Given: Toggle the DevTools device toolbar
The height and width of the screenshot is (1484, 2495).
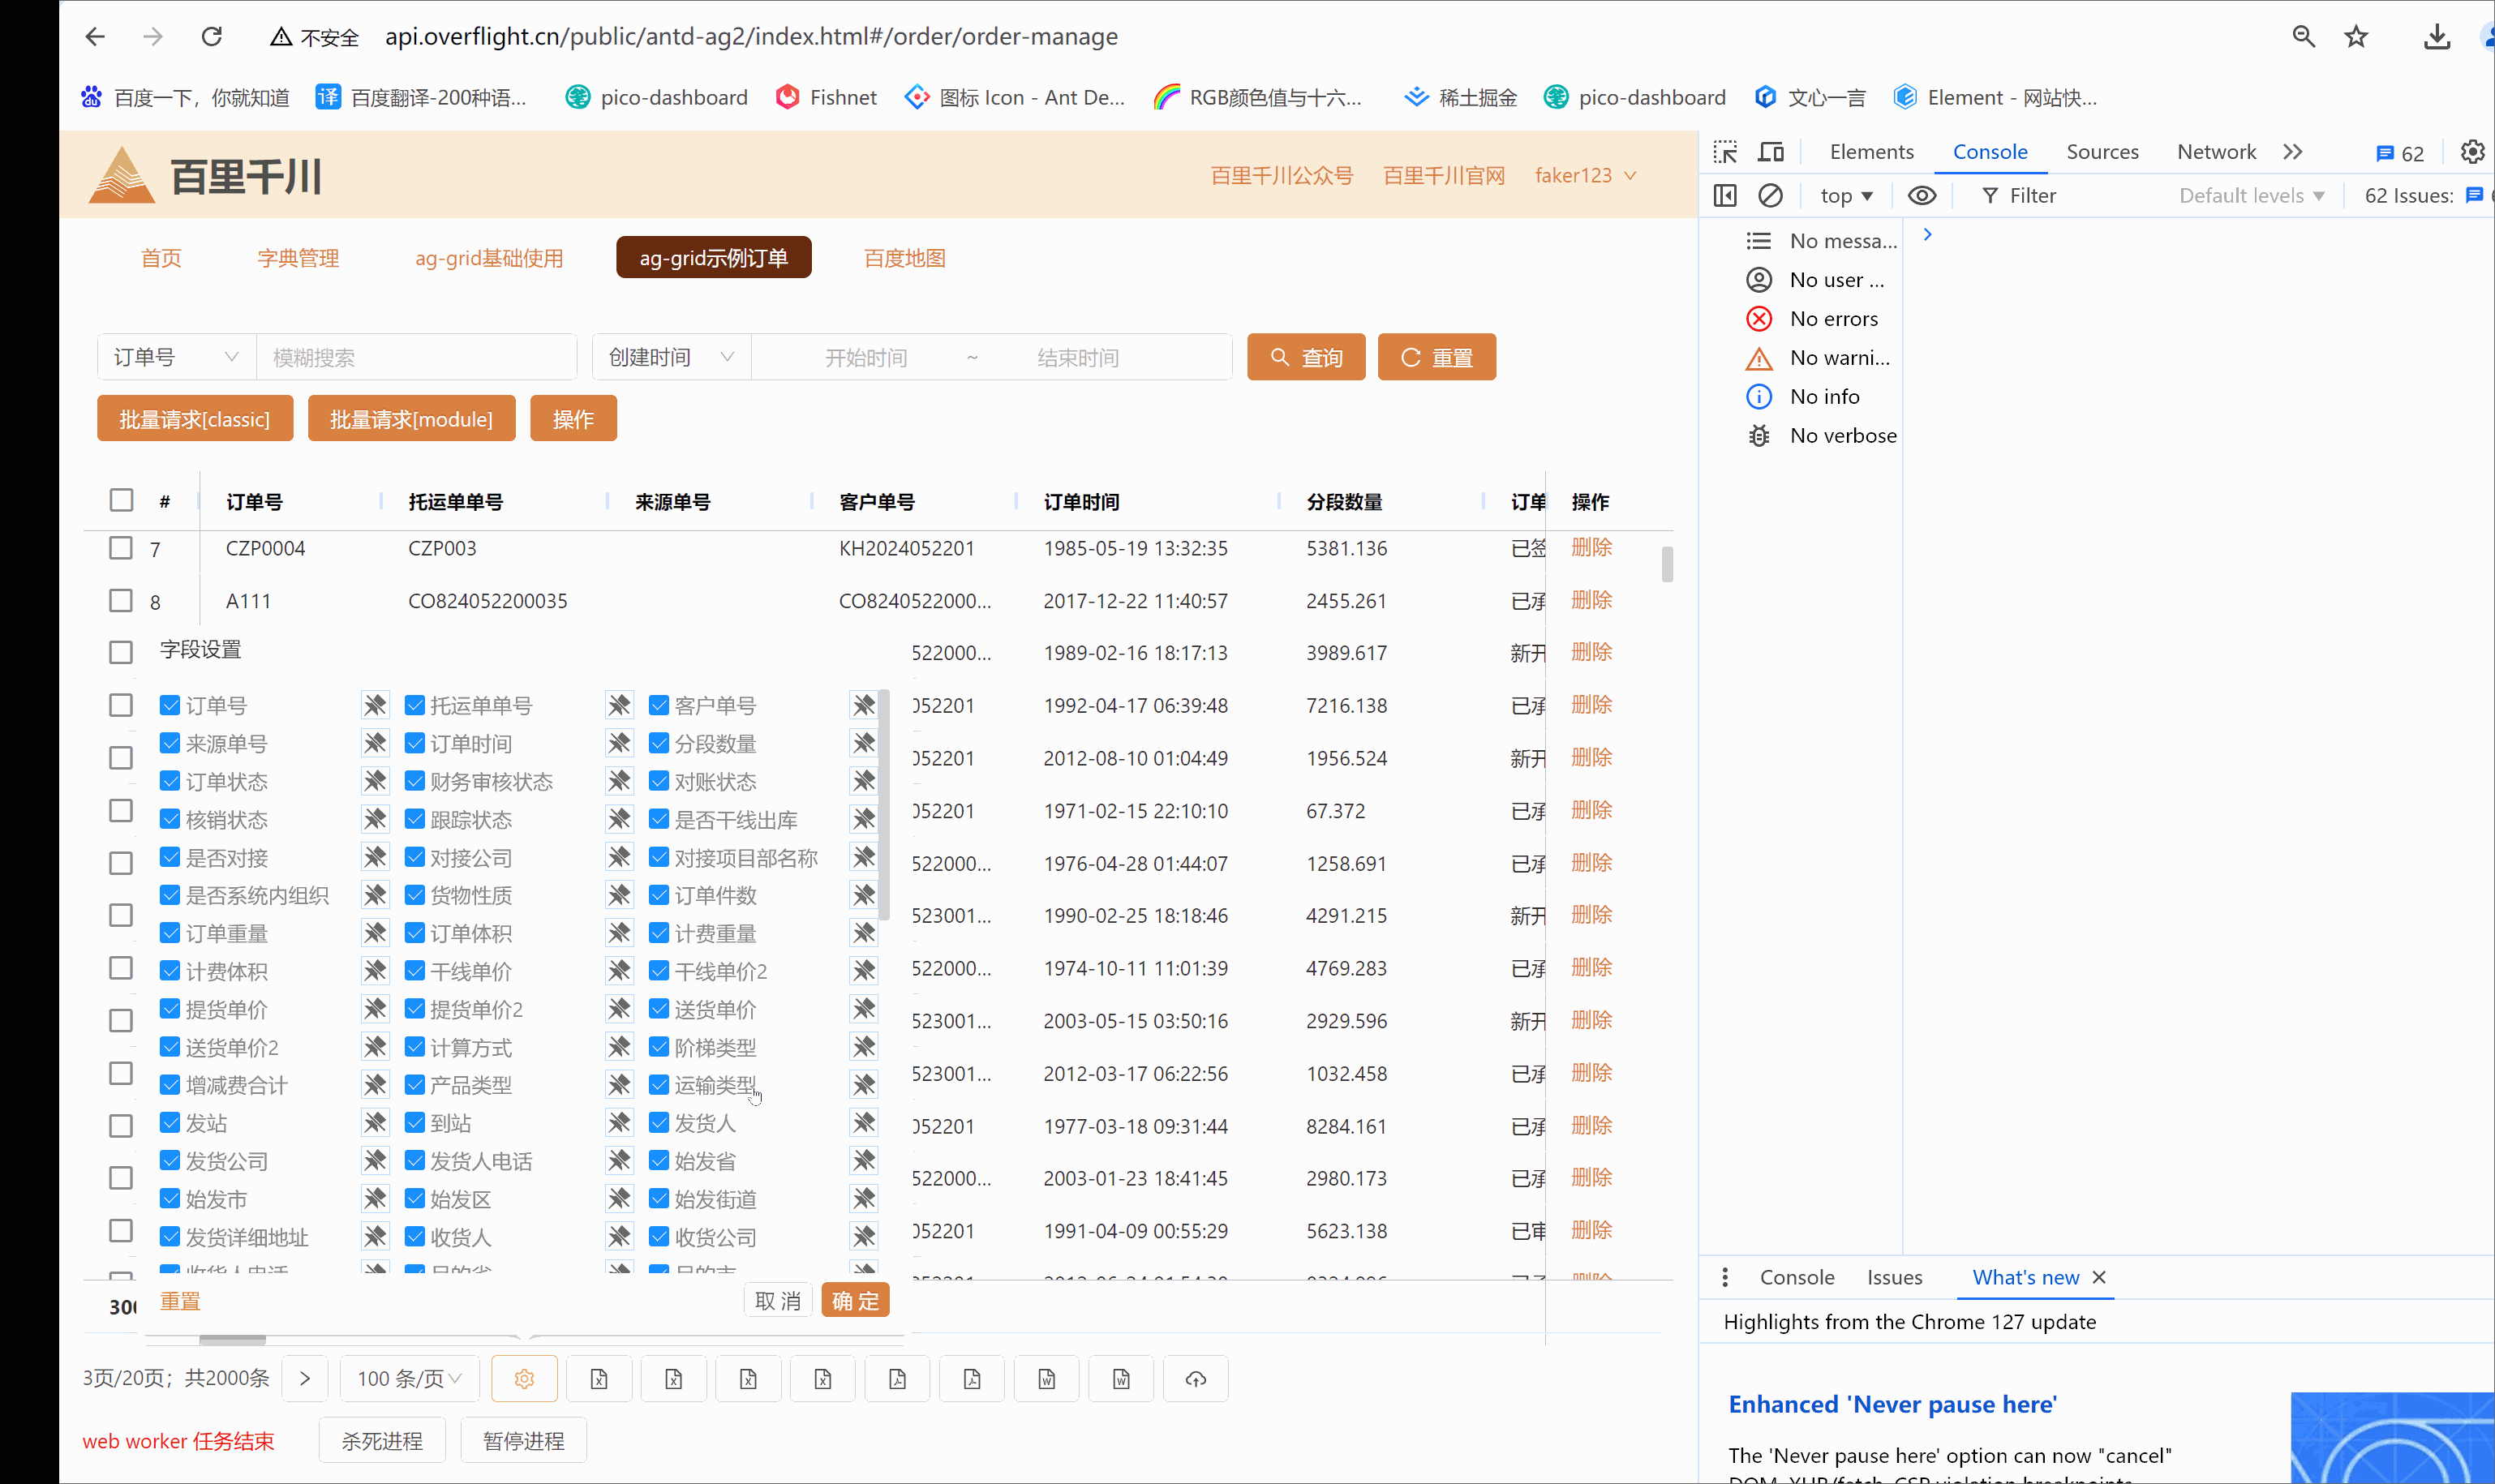Looking at the screenshot, I should tap(1771, 152).
